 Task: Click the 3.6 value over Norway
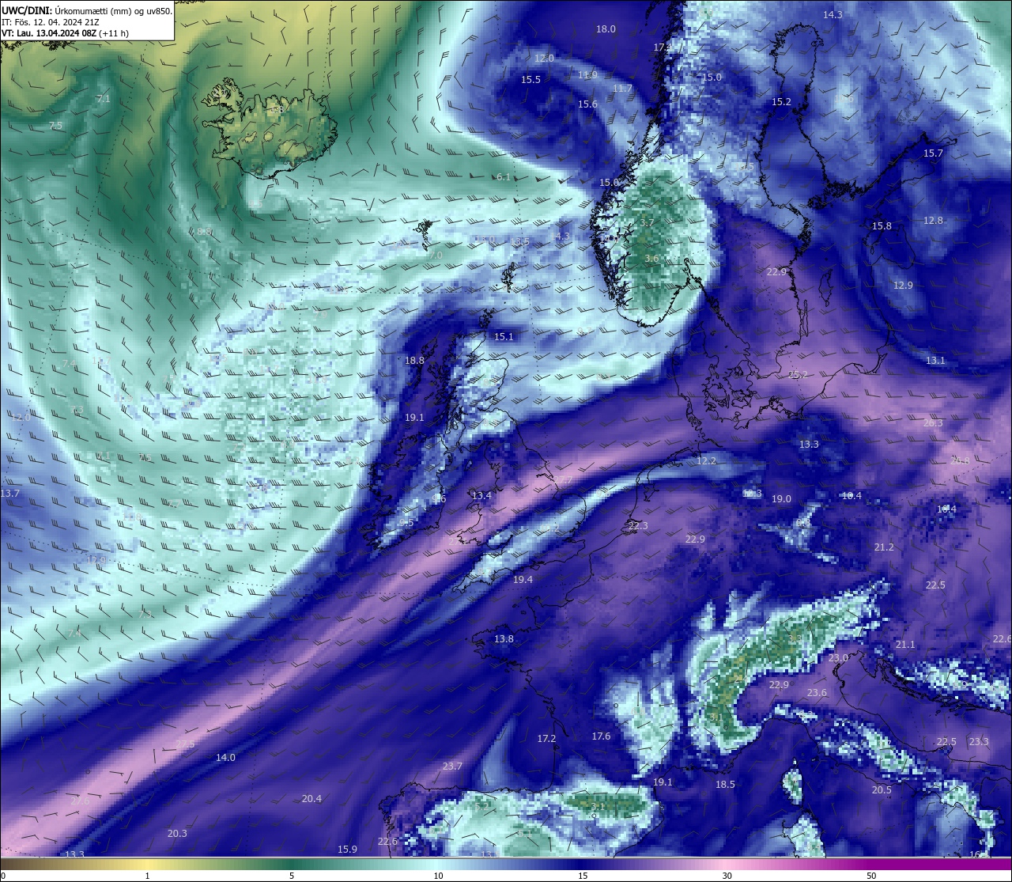pos(651,259)
